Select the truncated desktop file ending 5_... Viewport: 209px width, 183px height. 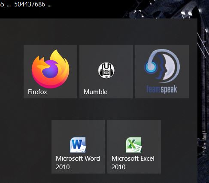(5, 4)
